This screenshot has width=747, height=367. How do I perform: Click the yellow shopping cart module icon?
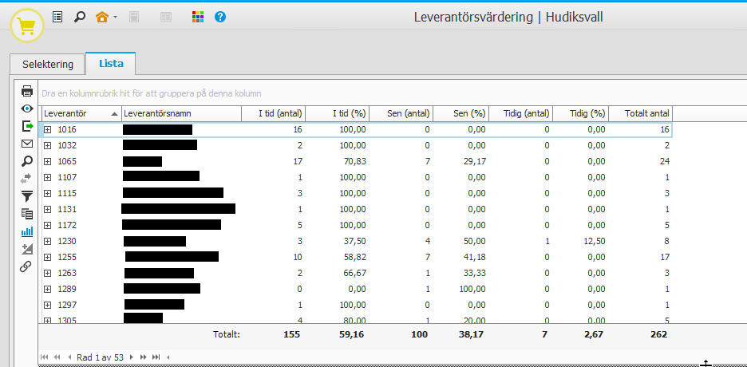[x=27, y=26]
